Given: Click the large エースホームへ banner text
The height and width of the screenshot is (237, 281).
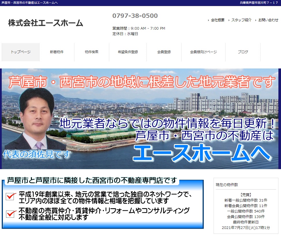Looking at the screenshot, I should [x=202, y=153].
